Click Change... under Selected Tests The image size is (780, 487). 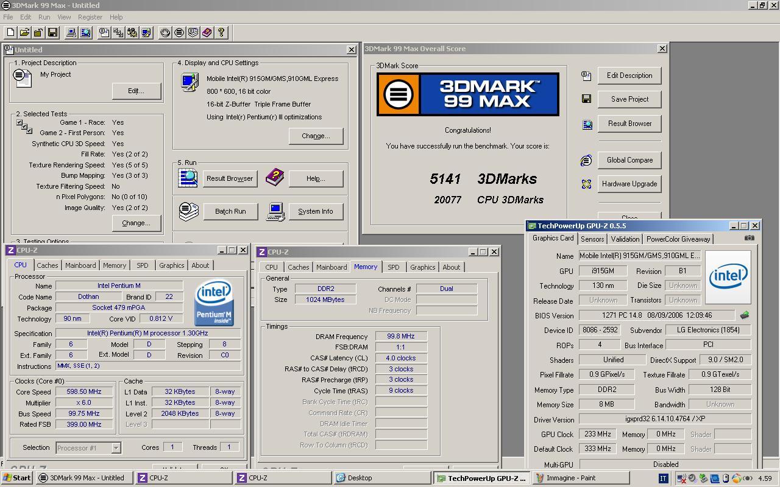(x=136, y=223)
